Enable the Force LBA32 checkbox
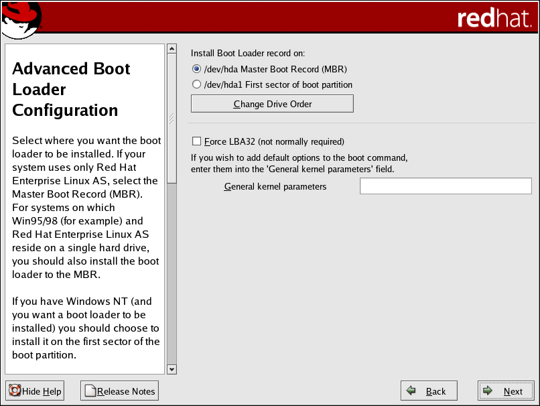 [196, 141]
